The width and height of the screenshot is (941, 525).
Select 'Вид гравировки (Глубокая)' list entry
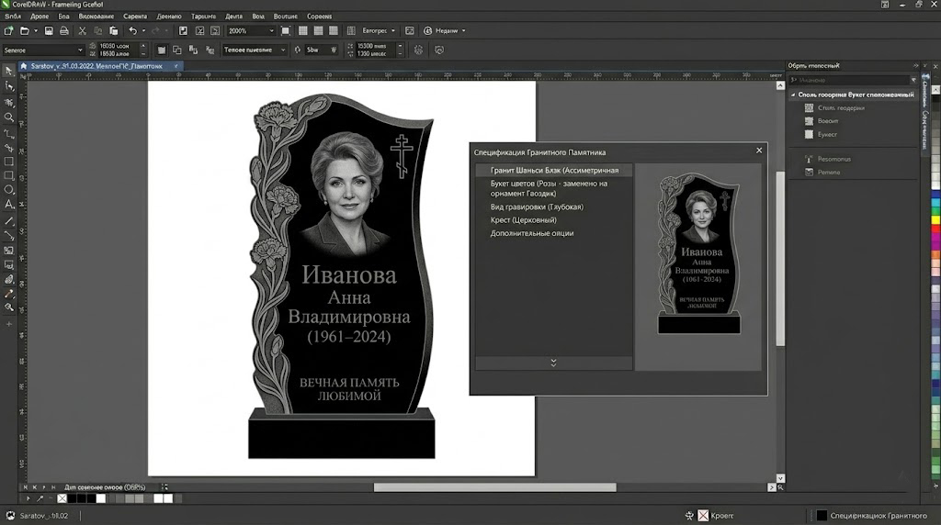click(x=537, y=207)
